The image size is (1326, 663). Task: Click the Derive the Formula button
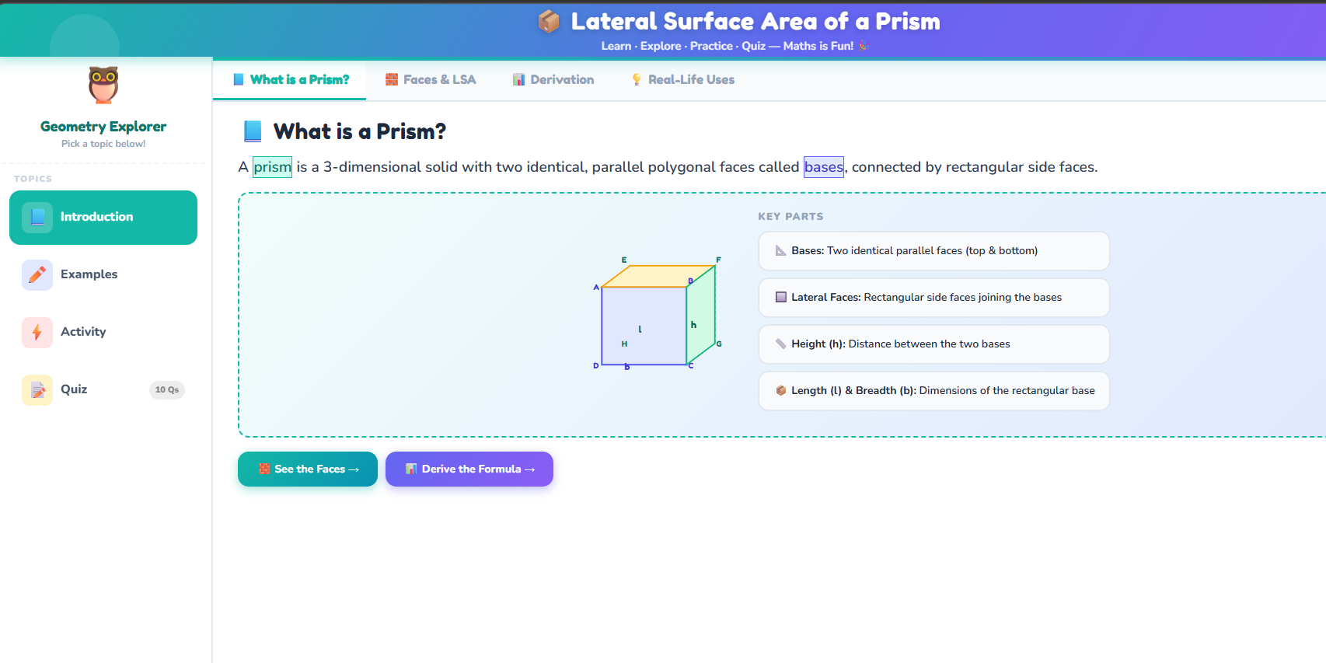469,469
